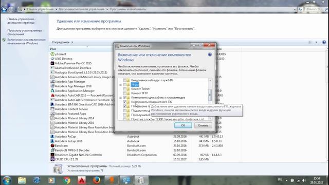Viewport: 329px width, 185px height.
Task: Expand the Игры tree node
Action: pyautogui.click(x=120, y=85)
